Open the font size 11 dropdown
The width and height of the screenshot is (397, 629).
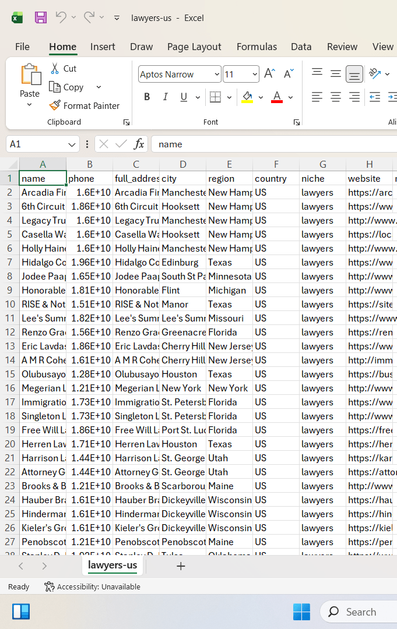255,74
